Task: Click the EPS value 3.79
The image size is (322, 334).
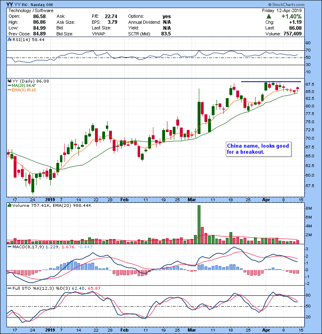Action: click(x=112, y=22)
